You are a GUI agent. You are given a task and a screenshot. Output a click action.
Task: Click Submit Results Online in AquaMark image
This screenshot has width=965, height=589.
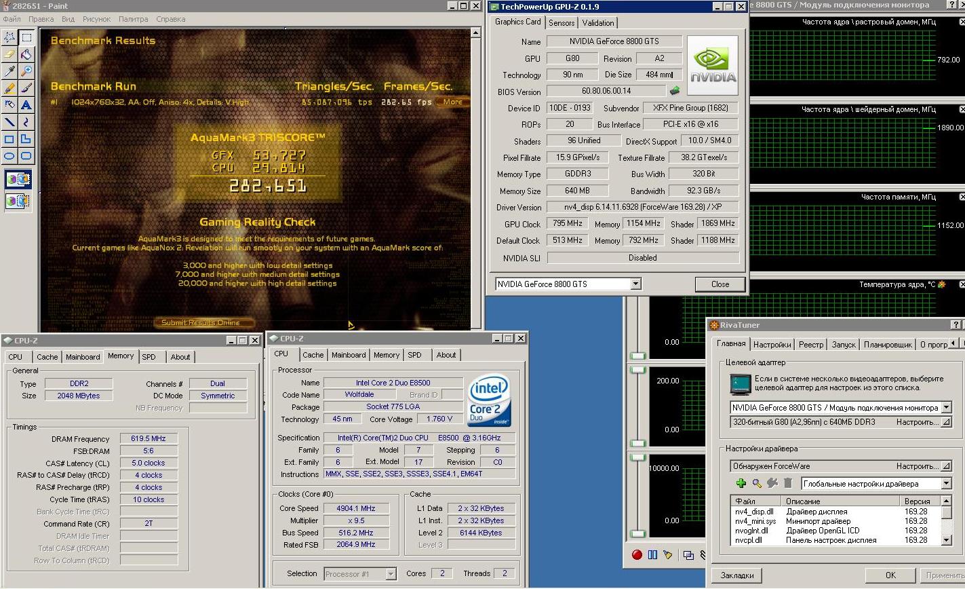(x=205, y=323)
